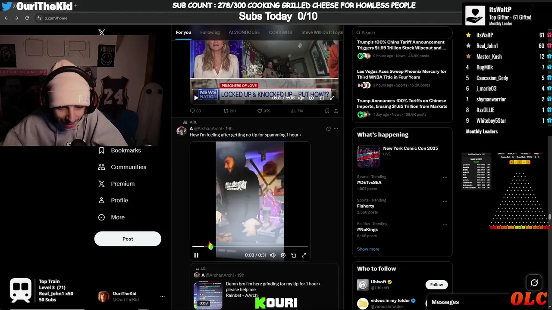Expand trends with Show more

[x=368, y=249]
